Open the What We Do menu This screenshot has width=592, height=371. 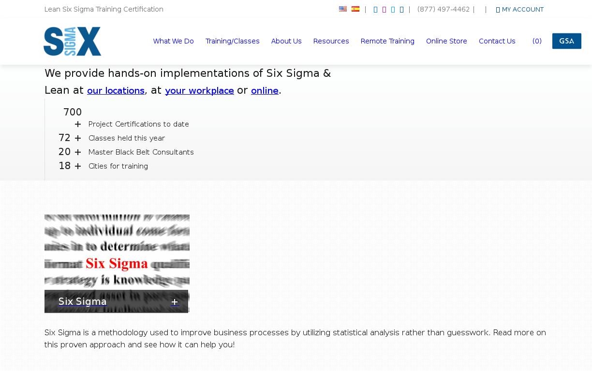173,41
